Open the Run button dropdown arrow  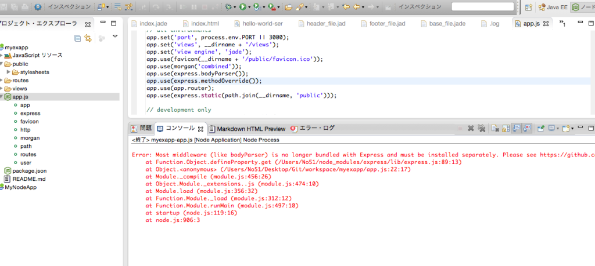[249, 8]
